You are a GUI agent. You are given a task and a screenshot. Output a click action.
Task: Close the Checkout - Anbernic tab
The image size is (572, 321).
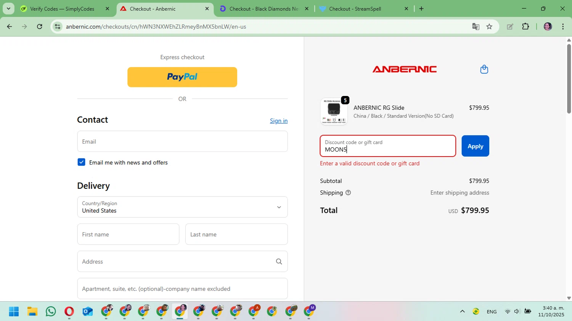(207, 9)
